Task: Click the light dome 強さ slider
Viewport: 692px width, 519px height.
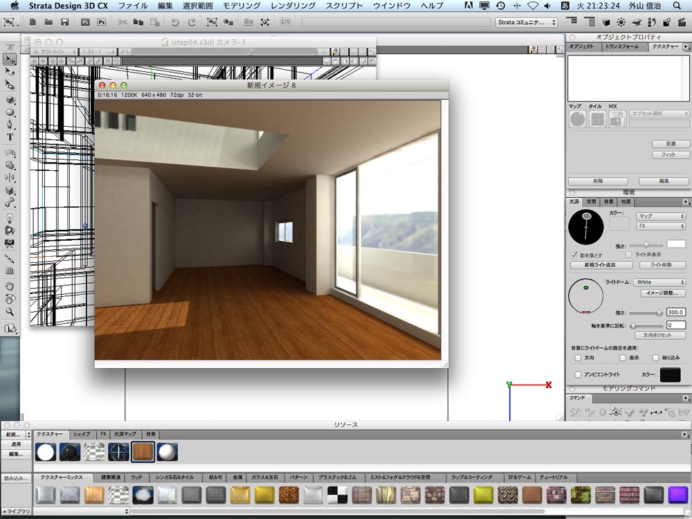Action: tap(646, 313)
